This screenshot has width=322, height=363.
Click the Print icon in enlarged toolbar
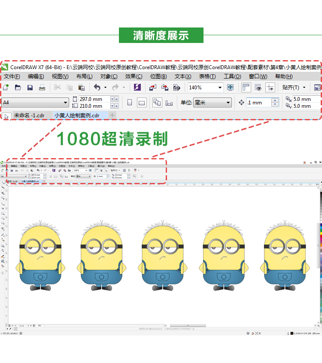(x=42, y=88)
